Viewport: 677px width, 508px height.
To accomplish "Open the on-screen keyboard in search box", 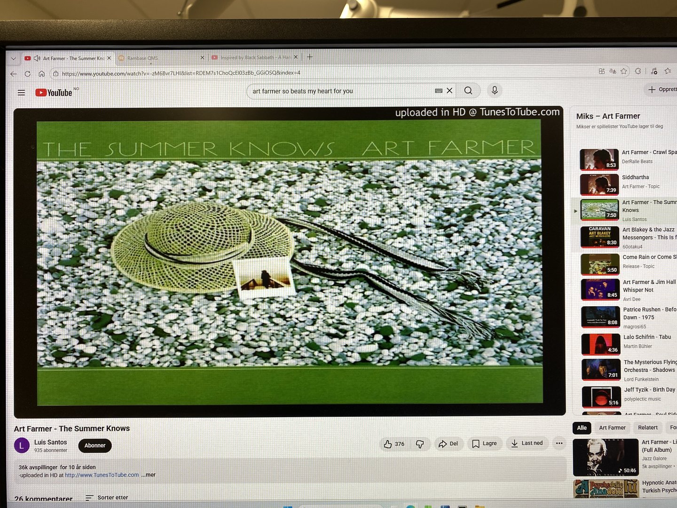I will click(439, 91).
